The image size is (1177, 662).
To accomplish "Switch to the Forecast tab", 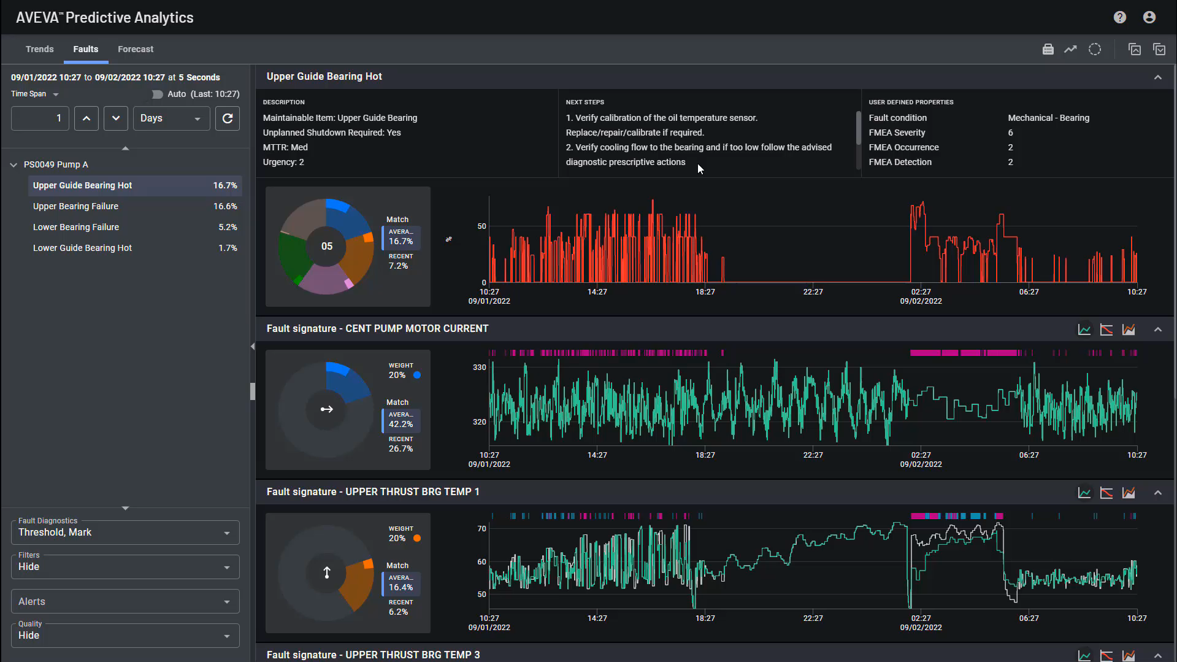I will pyautogui.click(x=136, y=49).
